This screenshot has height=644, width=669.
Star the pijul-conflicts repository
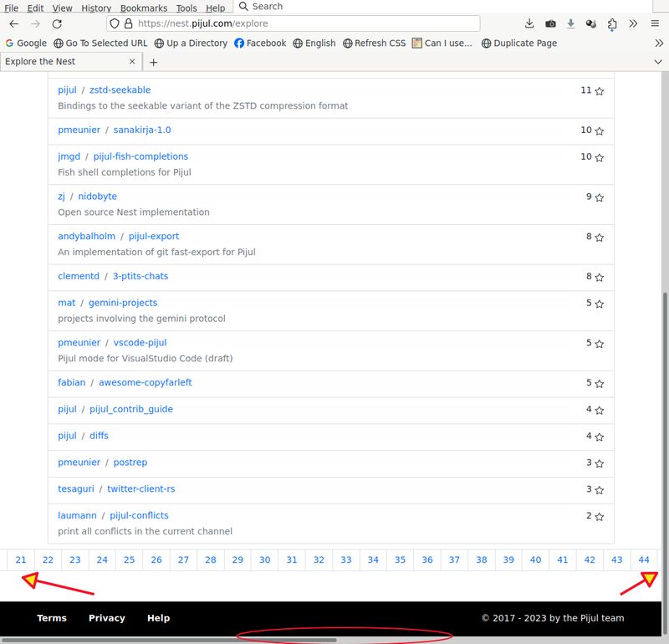point(599,516)
